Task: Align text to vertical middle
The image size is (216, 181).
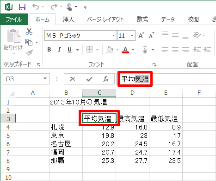Action: (x=175, y=35)
